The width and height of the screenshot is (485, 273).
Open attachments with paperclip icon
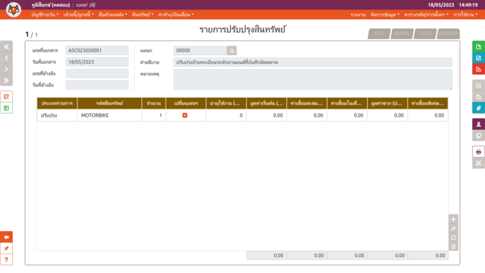coord(478,108)
